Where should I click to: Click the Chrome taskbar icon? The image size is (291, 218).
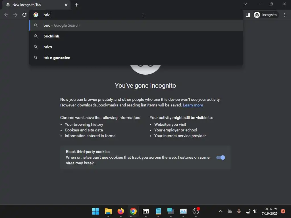click(133, 211)
